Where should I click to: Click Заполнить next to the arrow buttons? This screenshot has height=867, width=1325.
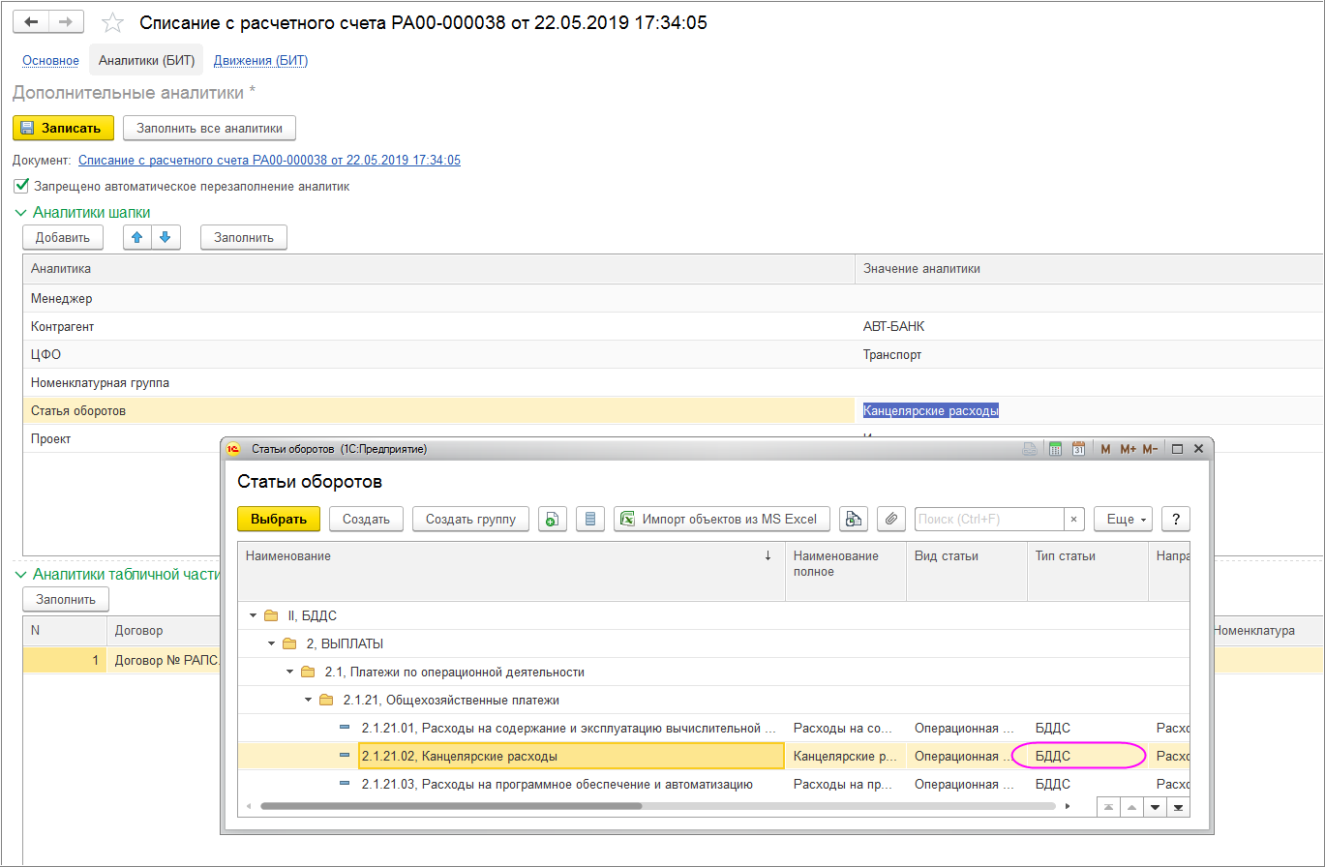[244, 237]
